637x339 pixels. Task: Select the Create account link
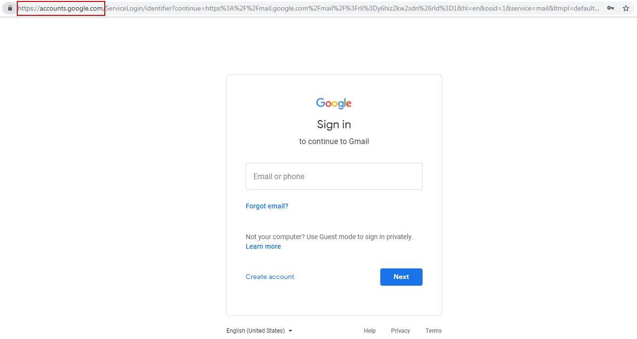(x=270, y=277)
